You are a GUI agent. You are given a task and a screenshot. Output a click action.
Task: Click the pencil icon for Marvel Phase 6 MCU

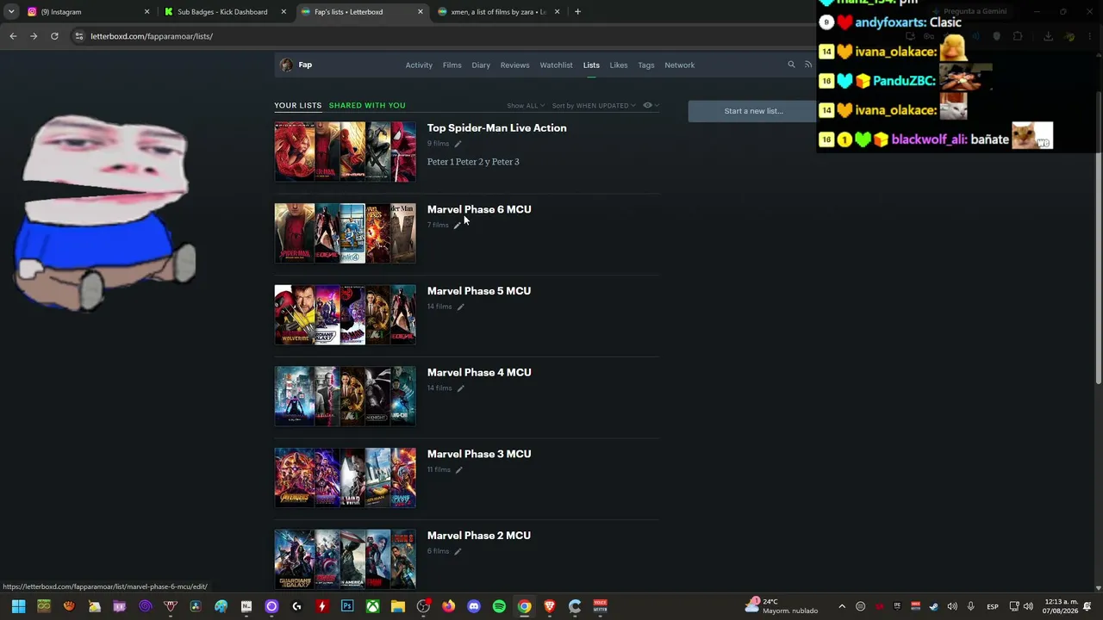pyautogui.click(x=458, y=226)
